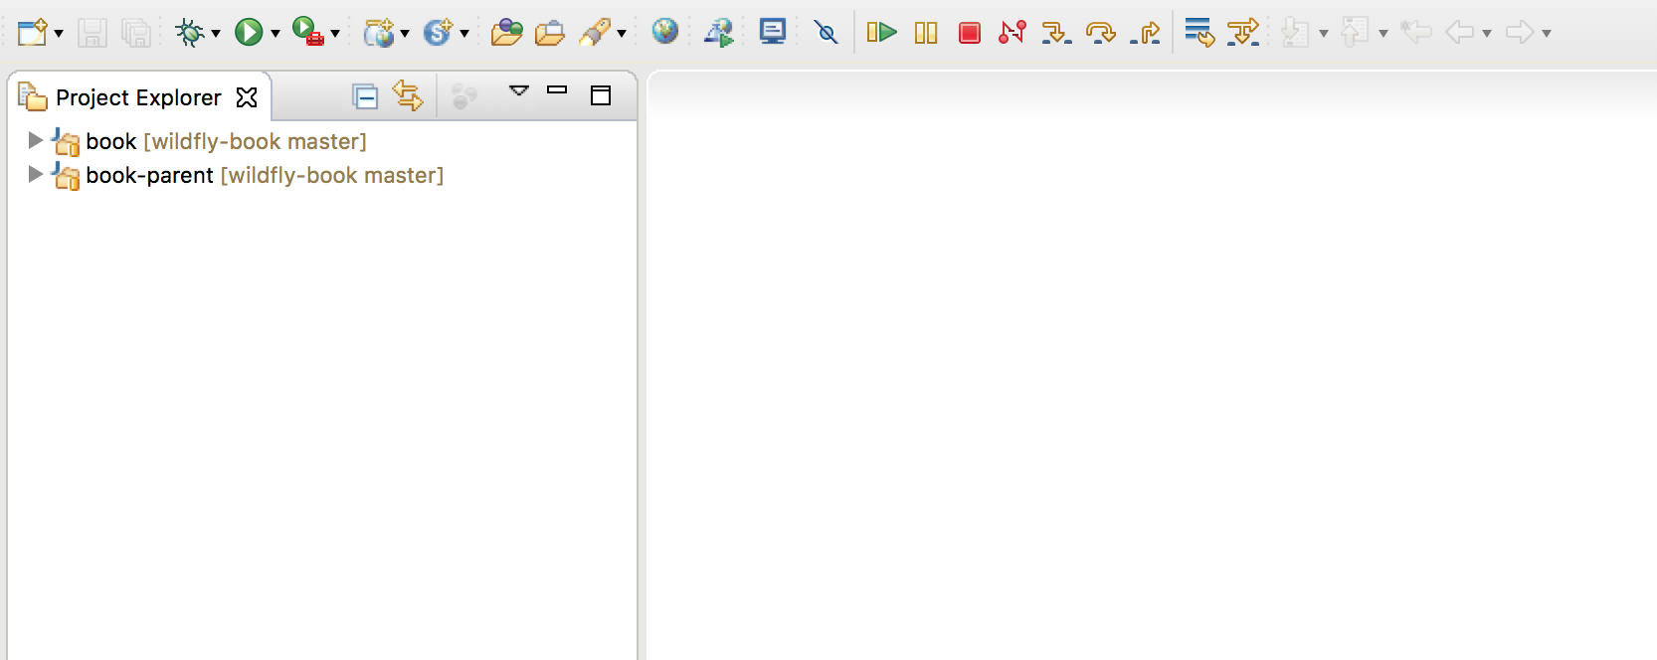Open the Next Annotation dropdown arrow

pos(1323,34)
